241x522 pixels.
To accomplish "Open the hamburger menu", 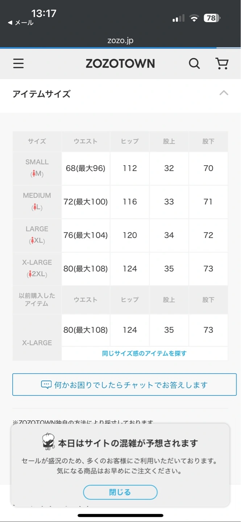I will click(18, 64).
